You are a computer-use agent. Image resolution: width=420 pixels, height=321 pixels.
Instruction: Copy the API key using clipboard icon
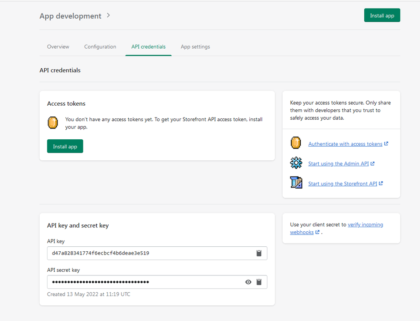pyautogui.click(x=259, y=253)
